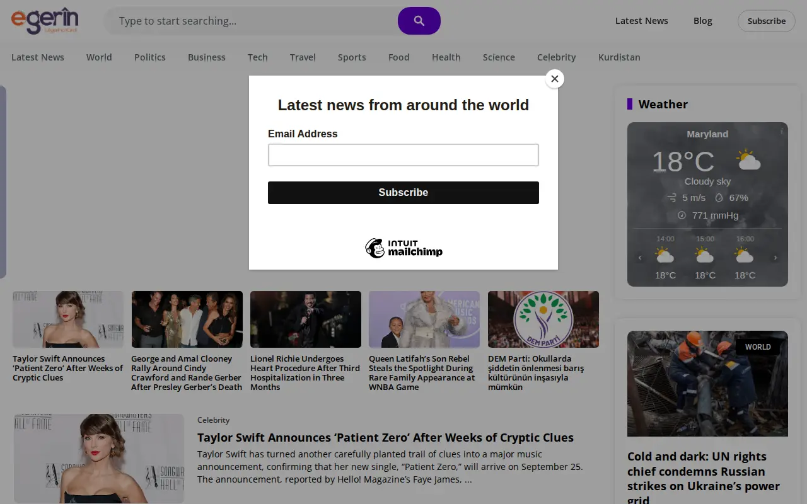This screenshot has width=807, height=504.
Task: Open the Blog link in header
Action: (703, 21)
